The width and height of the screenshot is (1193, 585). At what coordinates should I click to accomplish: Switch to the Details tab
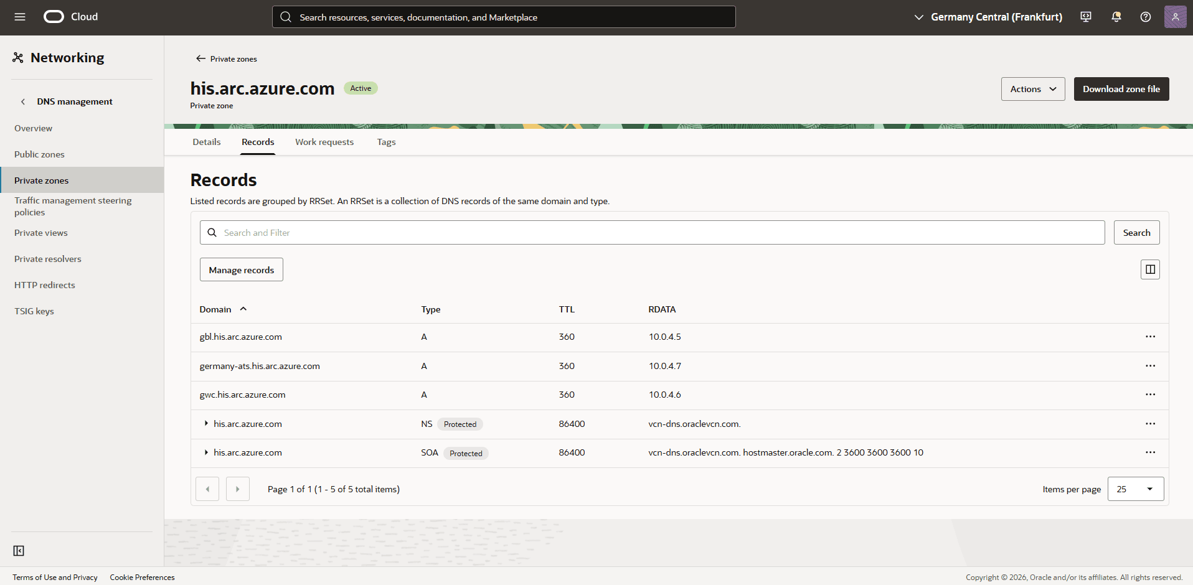pos(207,142)
